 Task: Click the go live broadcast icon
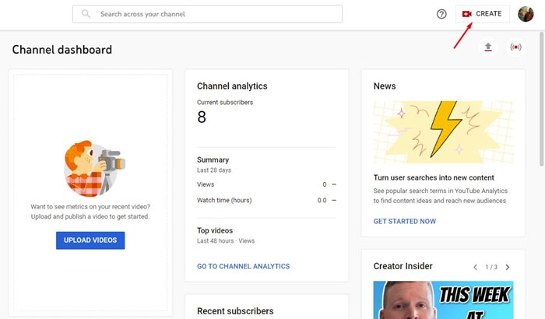pyautogui.click(x=515, y=47)
